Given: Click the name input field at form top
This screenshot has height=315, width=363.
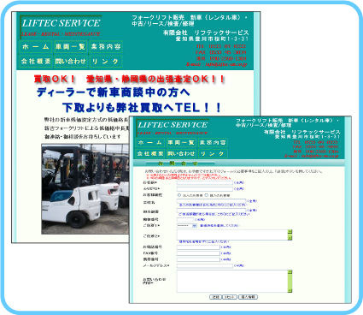Looking at the screenshot, I should (205, 182).
